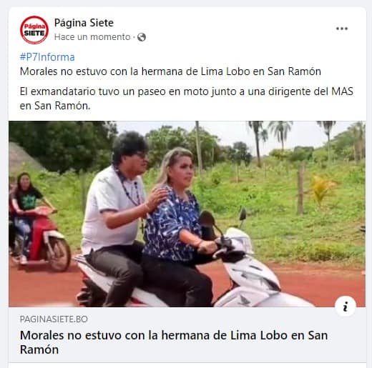The width and height of the screenshot is (372, 368).
Task: Click the wooden fence post in photo
Action: 301,189
